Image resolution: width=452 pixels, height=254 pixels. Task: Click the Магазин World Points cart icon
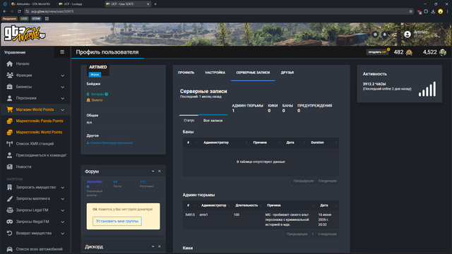pyautogui.click(x=9, y=109)
